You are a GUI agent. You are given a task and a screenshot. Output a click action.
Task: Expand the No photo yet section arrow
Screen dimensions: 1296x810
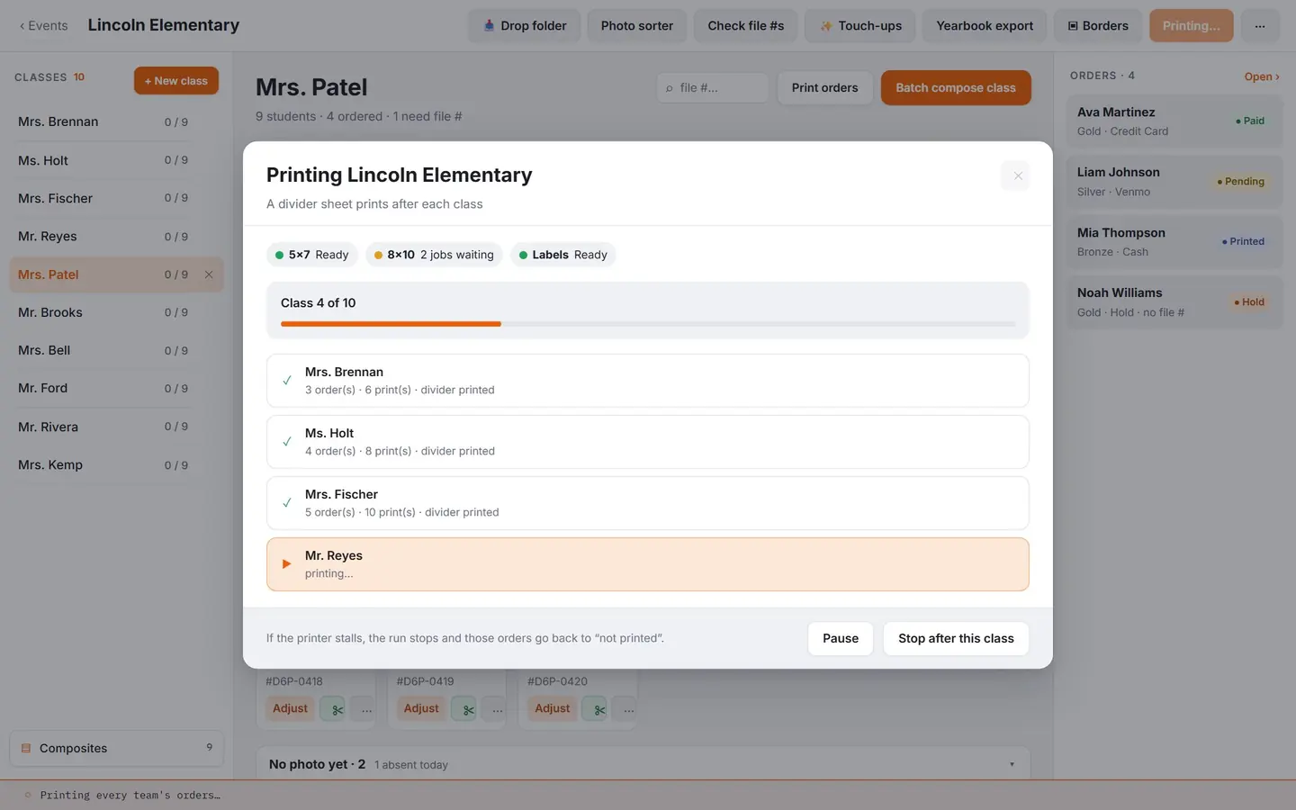click(1012, 765)
